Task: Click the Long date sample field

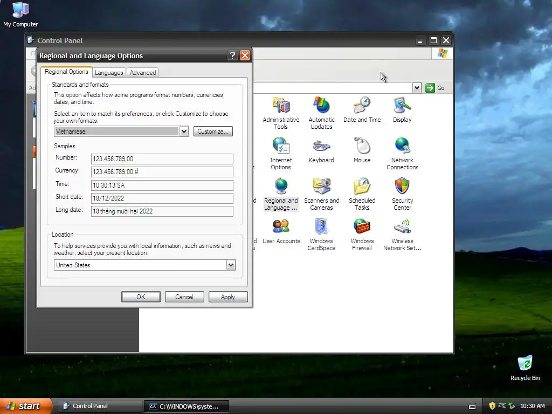Action: point(162,211)
